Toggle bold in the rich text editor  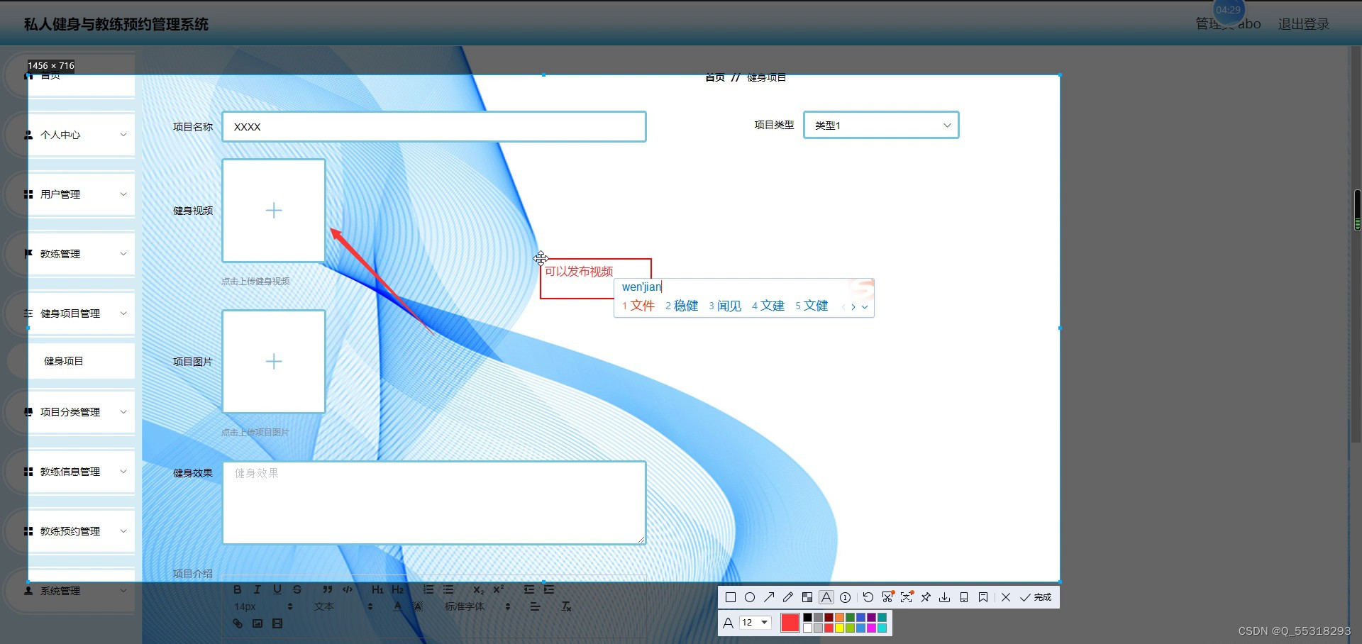[x=238, y=589]
